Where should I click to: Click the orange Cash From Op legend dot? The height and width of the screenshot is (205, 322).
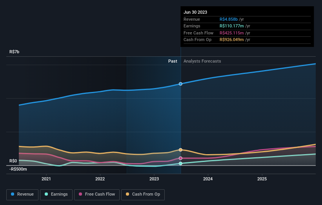click(x=127, y=194)
